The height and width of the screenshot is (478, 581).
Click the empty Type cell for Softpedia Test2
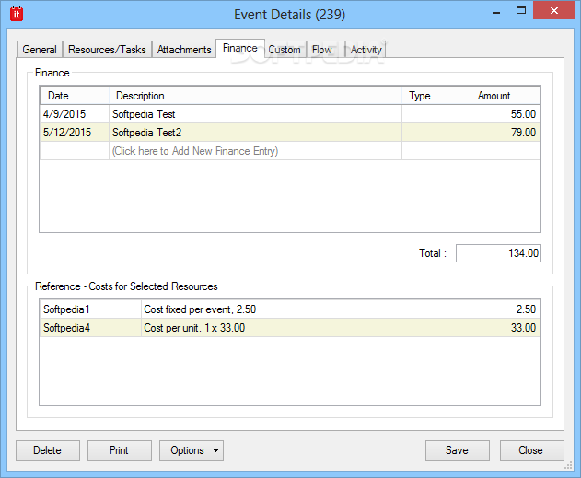tap(436, 133)
